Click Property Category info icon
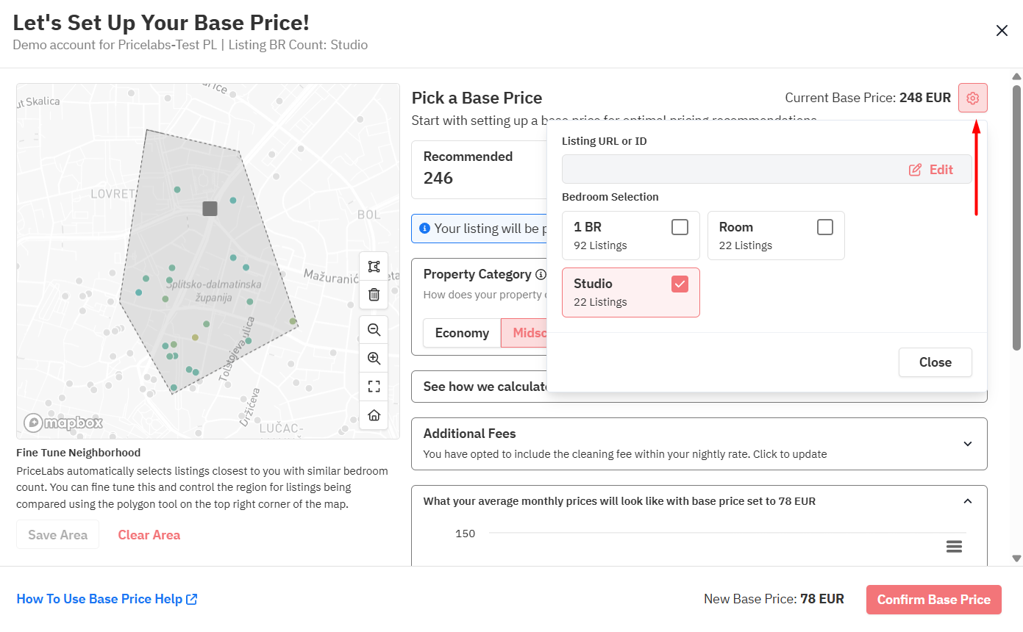 click(x=541, y=275)
